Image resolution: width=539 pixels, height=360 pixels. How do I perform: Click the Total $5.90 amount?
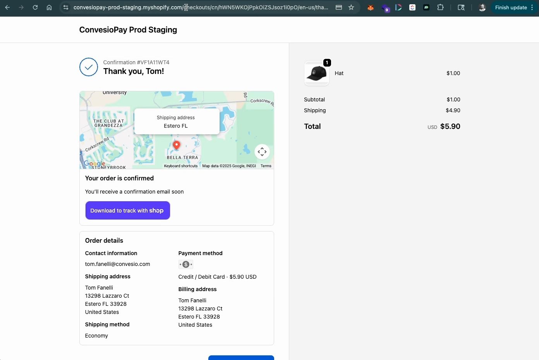[x=450, y=127]
